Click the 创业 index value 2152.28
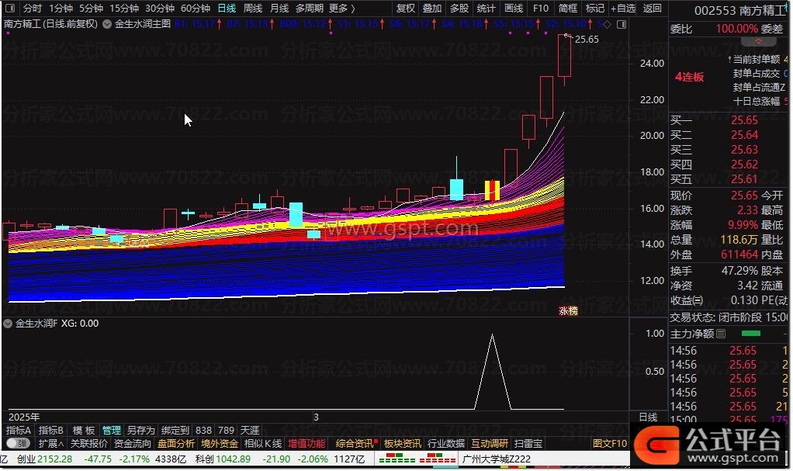Screen dimensions: 793x471 (x=54, y=459)
